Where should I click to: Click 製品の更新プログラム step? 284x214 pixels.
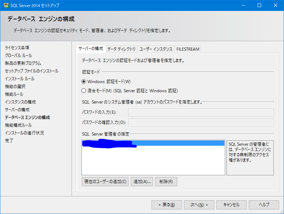pos(23,63)
